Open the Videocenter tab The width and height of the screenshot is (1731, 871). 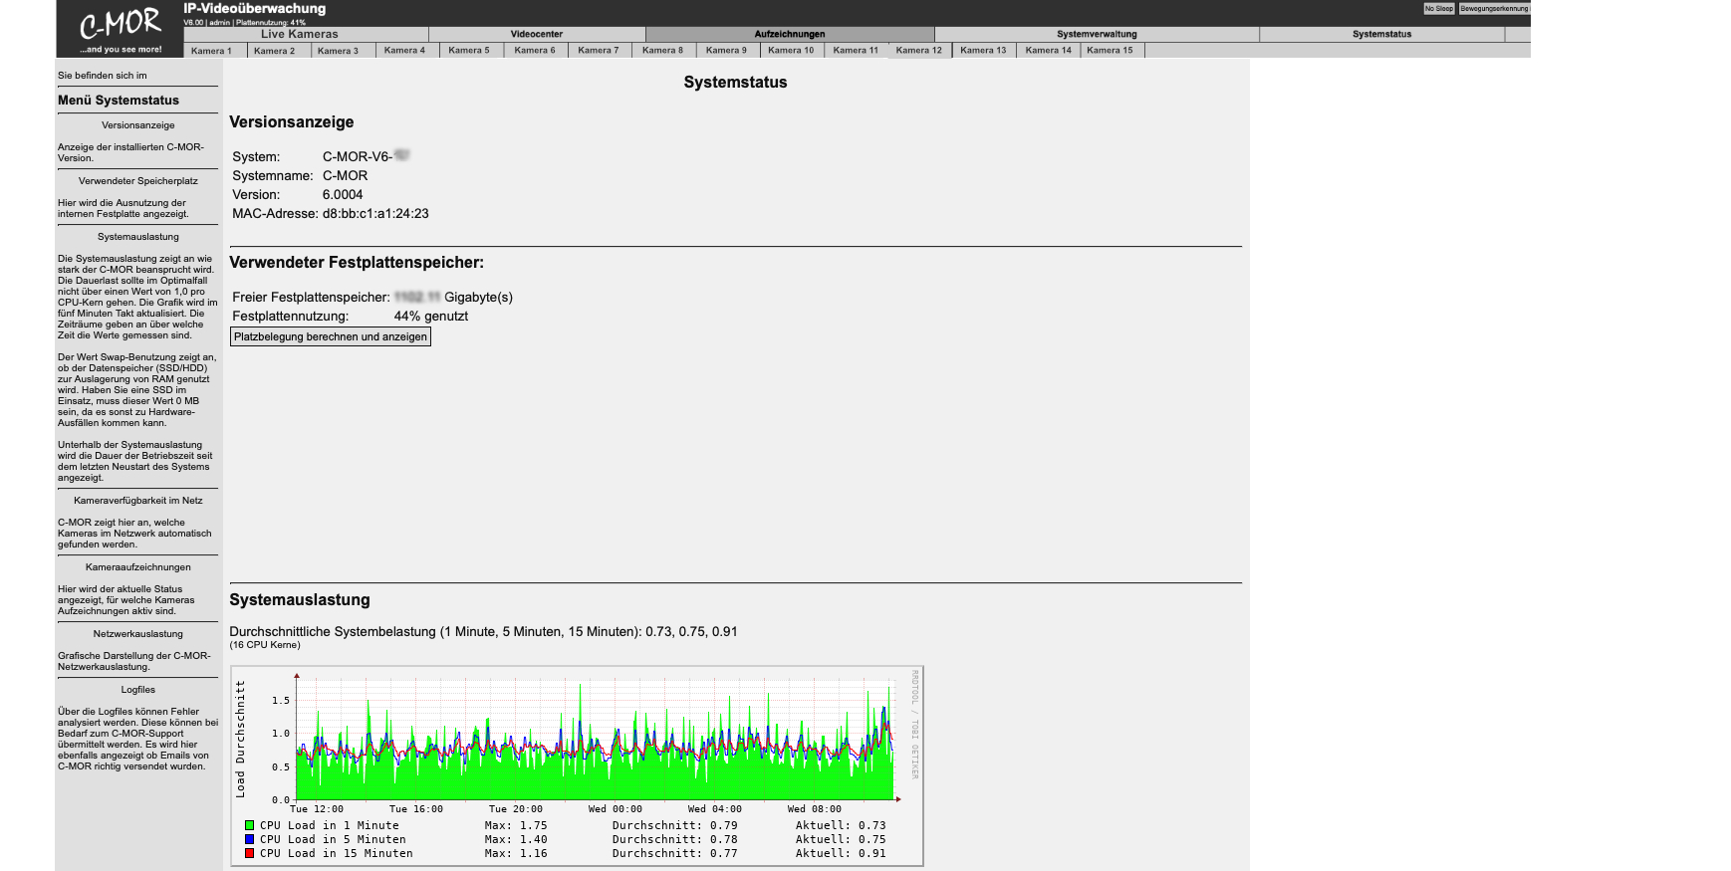click(537, 34)
